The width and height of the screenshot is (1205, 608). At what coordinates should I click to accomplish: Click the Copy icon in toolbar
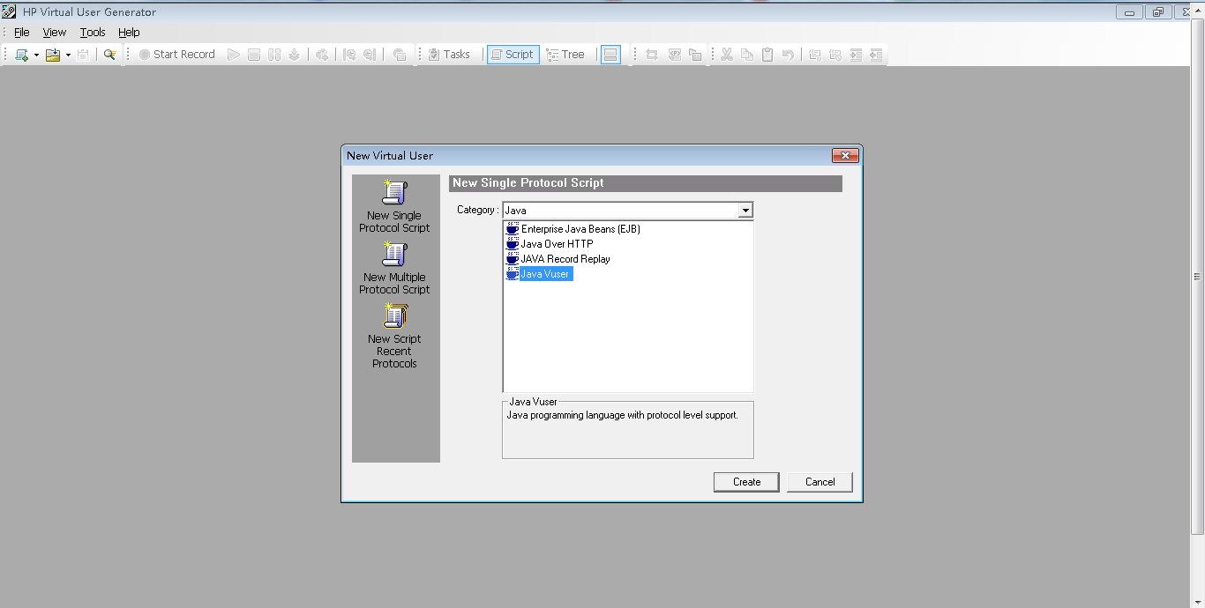click(747, 55)
